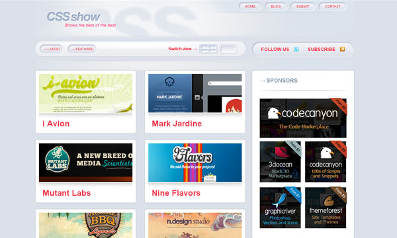This screenshot has width=397, height=238.
Task: Switch to grid view layout icon
Action: click(208, 49)
